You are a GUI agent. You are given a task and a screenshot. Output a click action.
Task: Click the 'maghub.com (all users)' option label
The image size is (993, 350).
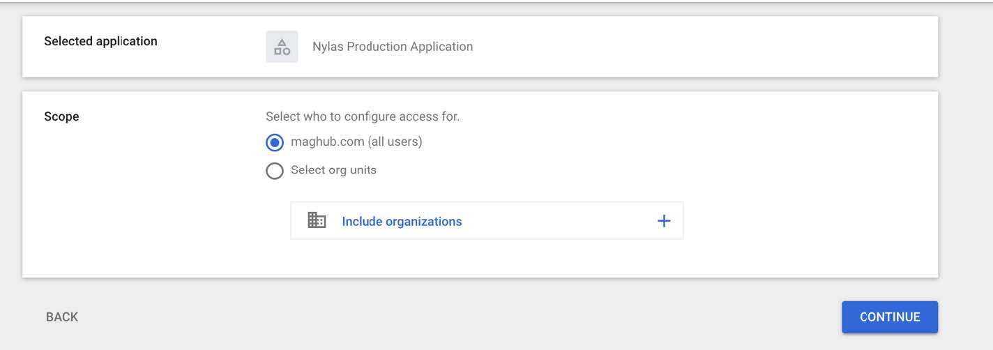pyautogui.click(x=356, y=142)
